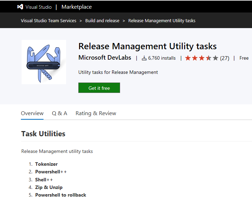The image size is (252, 207).
Task: Click 'Release Management utility tasks' paragraph
Action: (x=57, y=151)
